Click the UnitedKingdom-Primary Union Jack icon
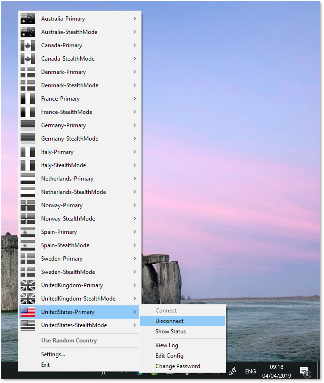The image size is (324, 383). point(28,285)
